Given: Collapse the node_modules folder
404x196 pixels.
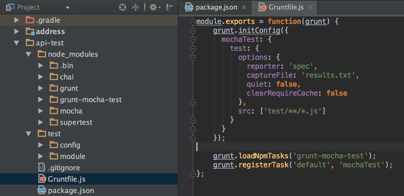Looking at the screenshot, I should click(28, 54).
